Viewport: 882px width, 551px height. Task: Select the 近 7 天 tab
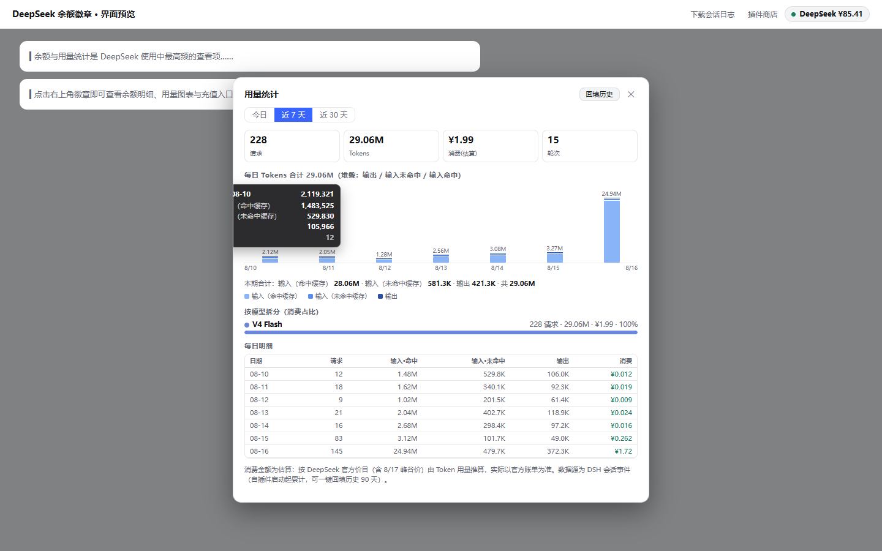[x=293, y=115]
